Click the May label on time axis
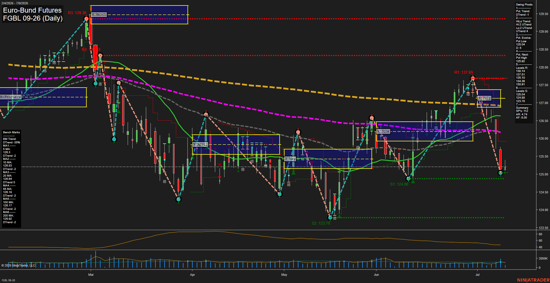Image resolution: width=550 pixels, height=283 pixels. 284,275
